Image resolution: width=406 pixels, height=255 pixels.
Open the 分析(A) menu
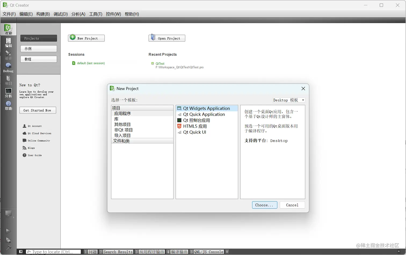point(78,14)
